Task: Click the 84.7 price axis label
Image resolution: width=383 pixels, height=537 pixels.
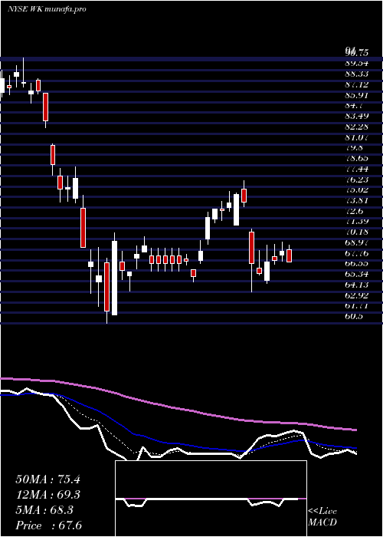Action: [354, 106]
